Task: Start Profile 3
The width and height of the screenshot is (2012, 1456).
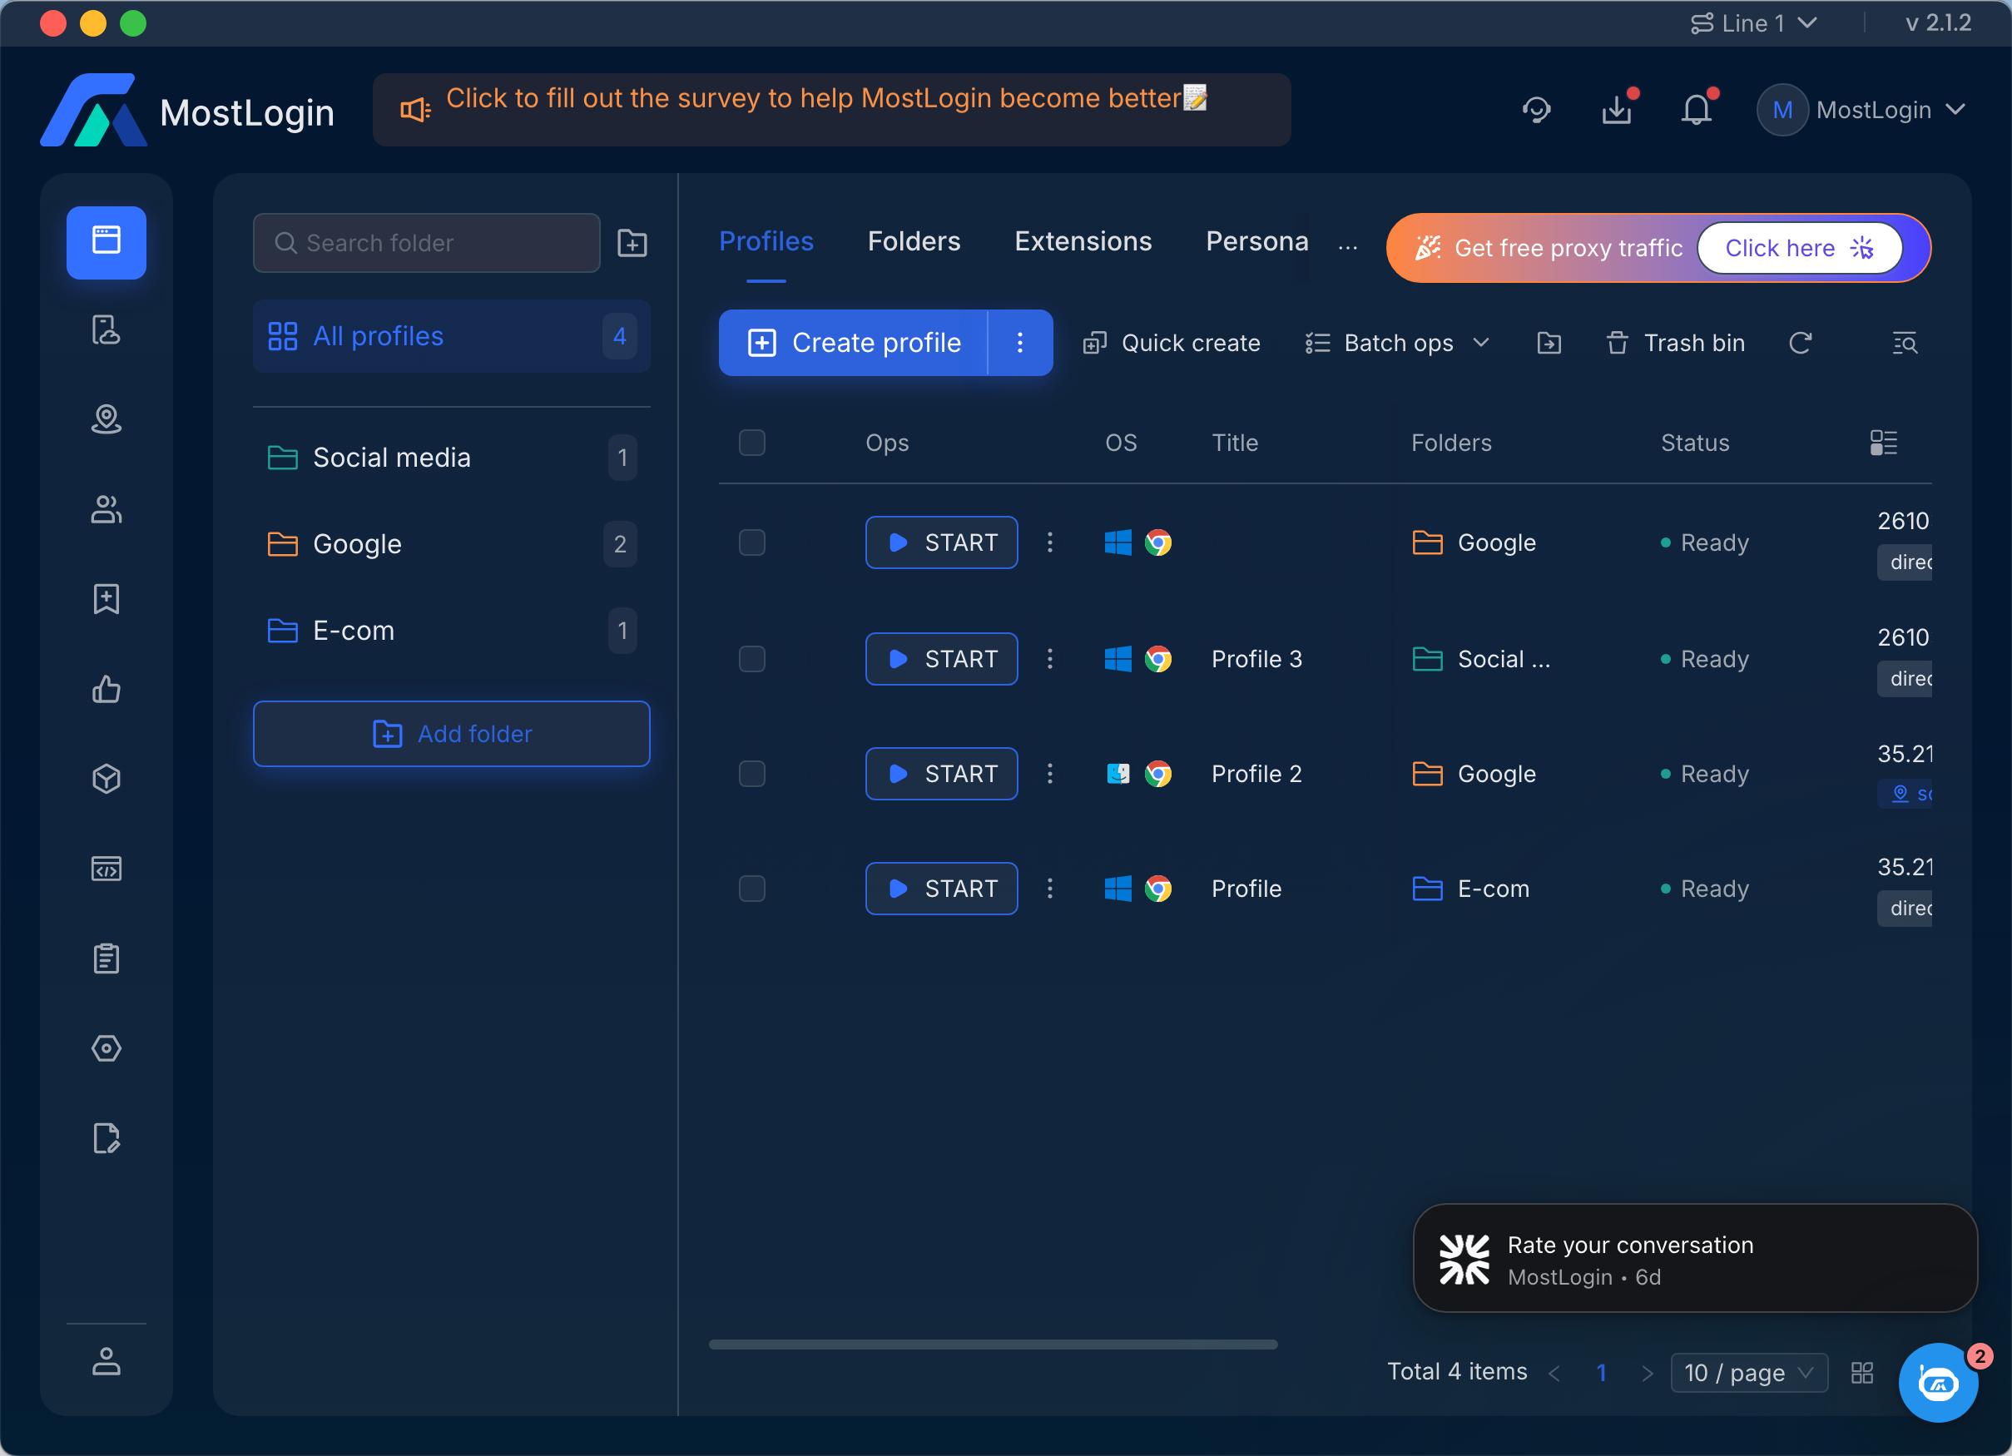Action: pos(941,658)
